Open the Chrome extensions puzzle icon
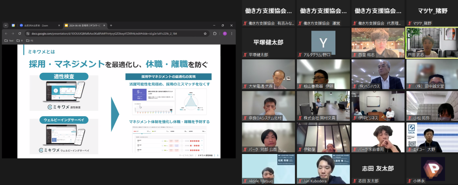Image resolution: width=458 pixels, height=185 pixels. [x=214, y=33]
